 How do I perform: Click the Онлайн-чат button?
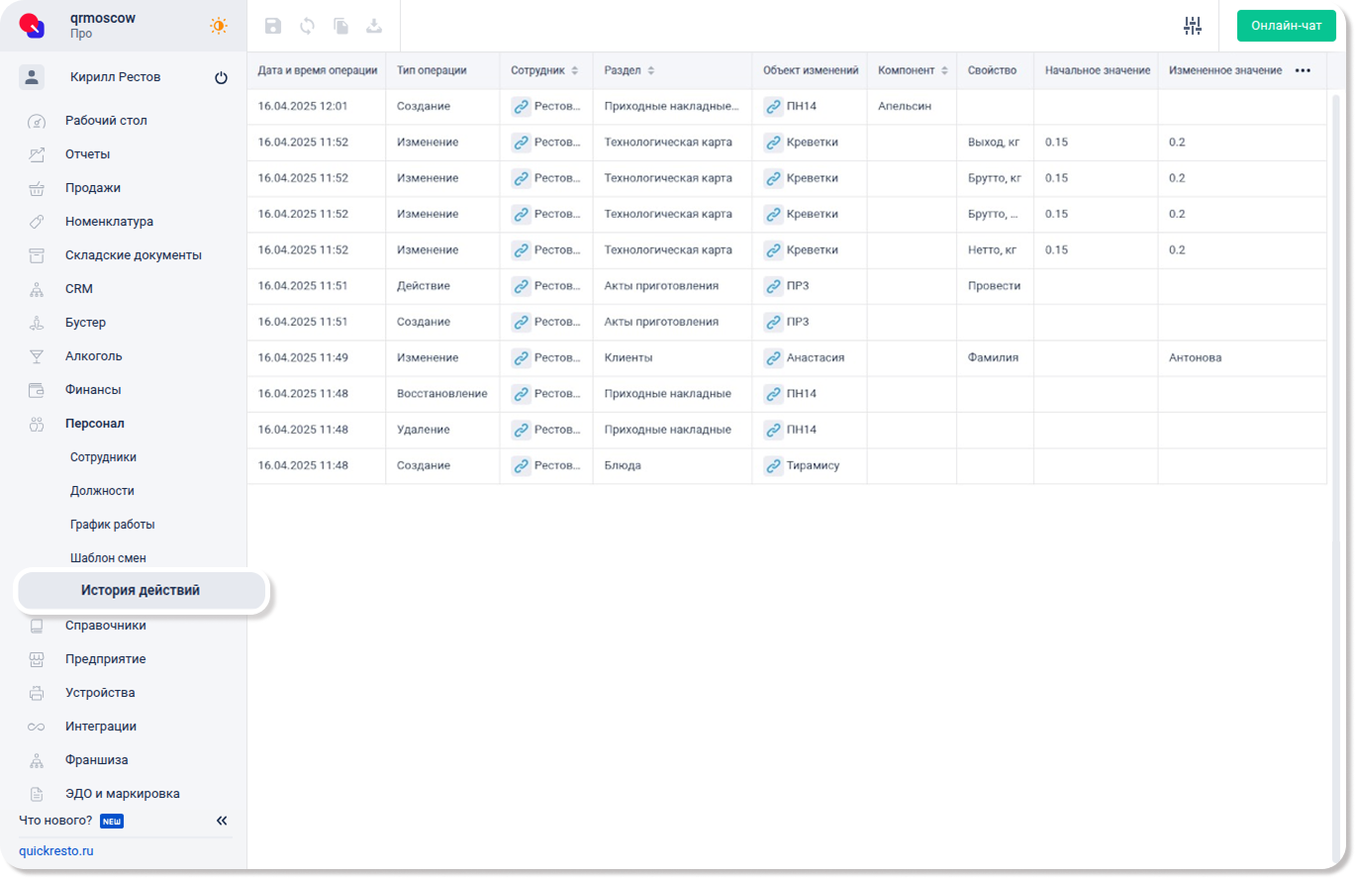point(1286,26)
